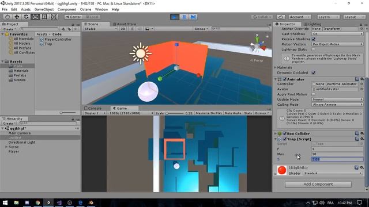Image resolution: width=369 pixels, height=207 pixels.
Task: Pick Controller object selector circle
Action: pos(362,84)
